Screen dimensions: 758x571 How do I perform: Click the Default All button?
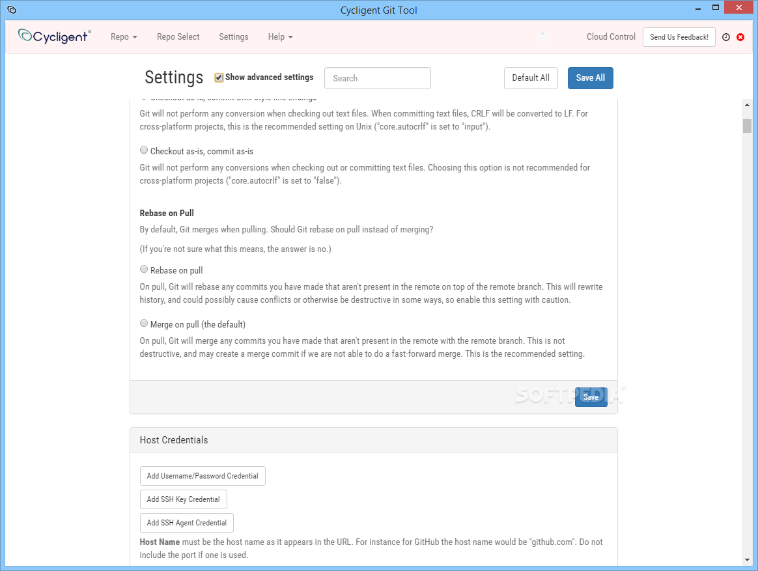pyautogui.click(x=531, y=78)
